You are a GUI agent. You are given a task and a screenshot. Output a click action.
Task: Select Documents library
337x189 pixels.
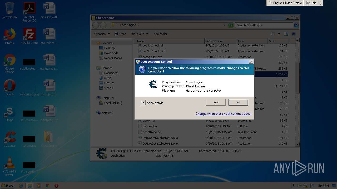[109, 73]
